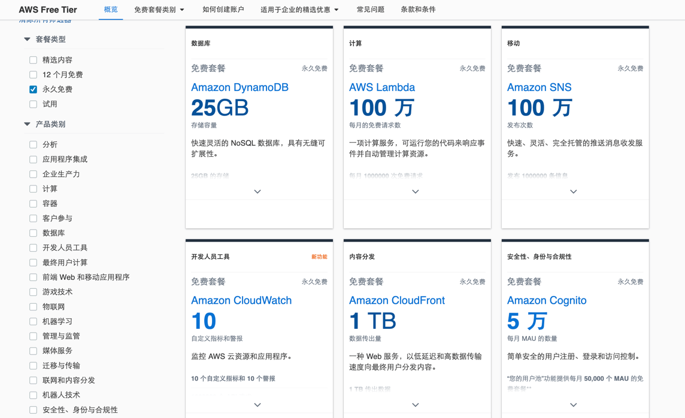Collapse the 套餐类型 filter section triangle
This screenshot has width=685, height=418.
[x=27, y=39]
